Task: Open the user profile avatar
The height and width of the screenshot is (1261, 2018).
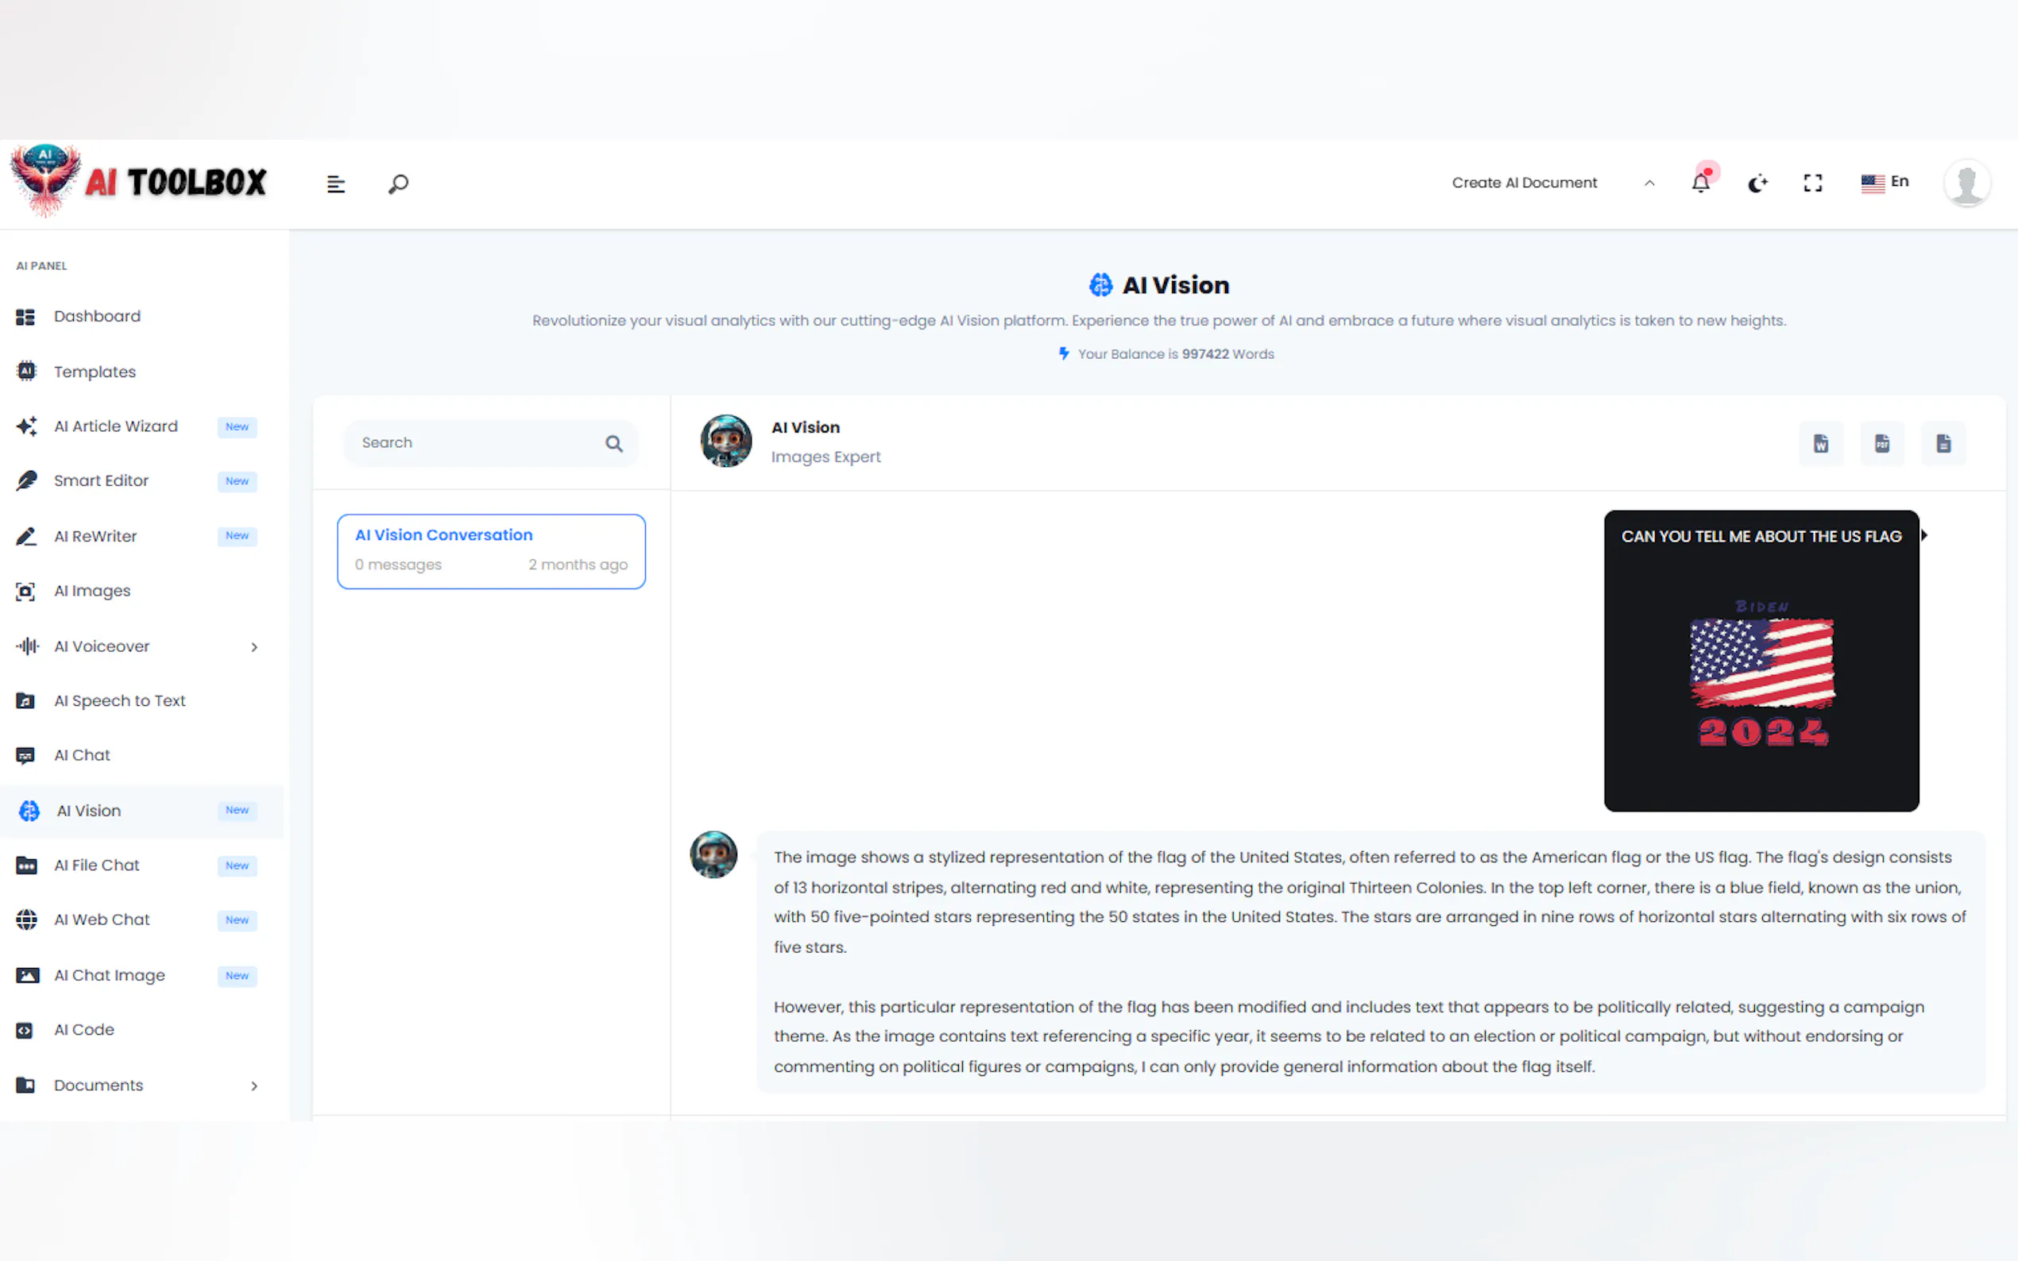Action: 1966,183
